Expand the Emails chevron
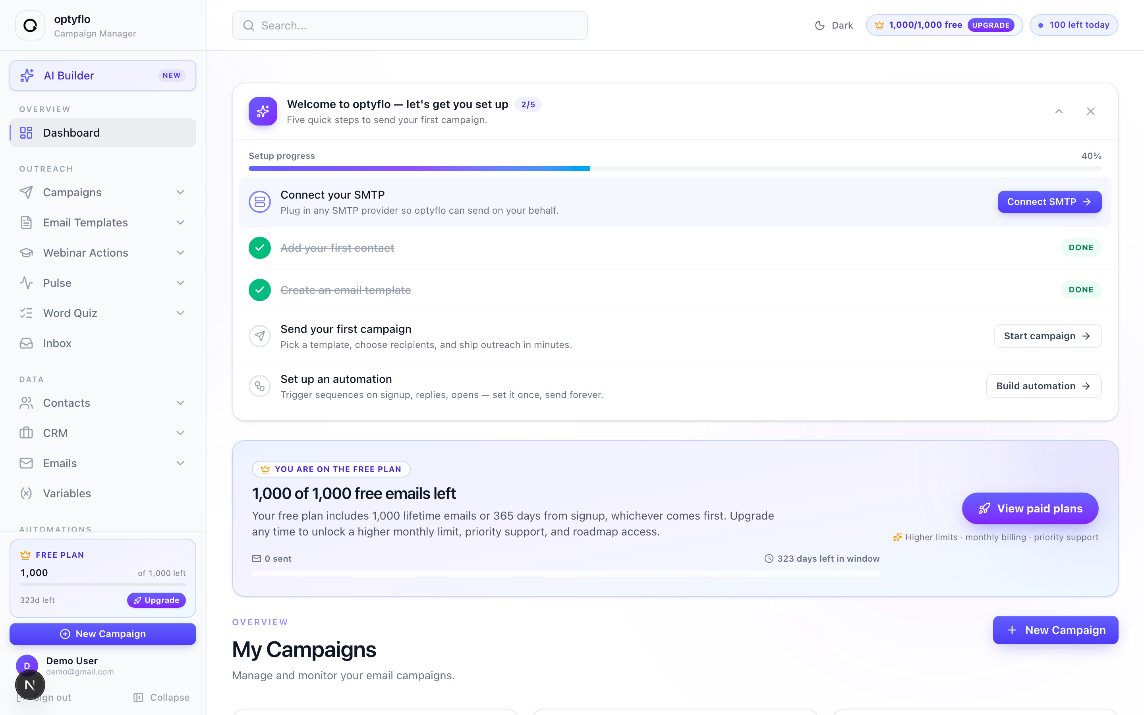Image resolution: width=1144 pixels, height=715 pixels. [x=181, y=464]
